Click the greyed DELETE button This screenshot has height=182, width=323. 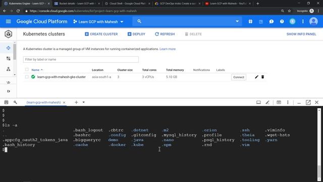193,34
